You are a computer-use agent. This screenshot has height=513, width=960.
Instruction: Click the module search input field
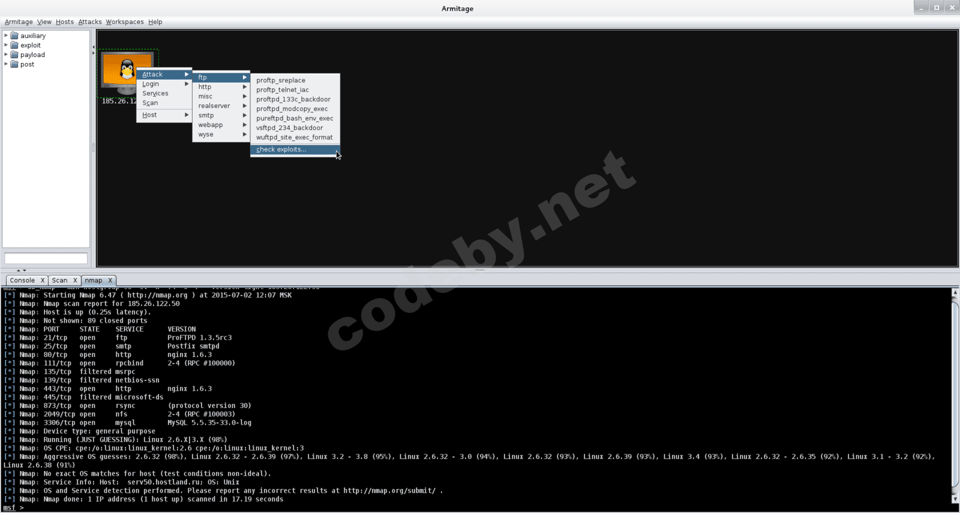tap(46, 258)
